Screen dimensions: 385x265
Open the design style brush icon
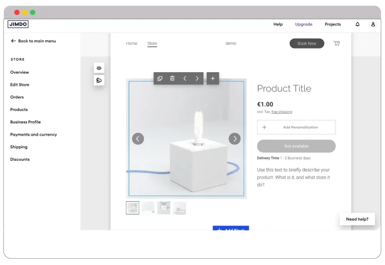(x=99, y=80)
